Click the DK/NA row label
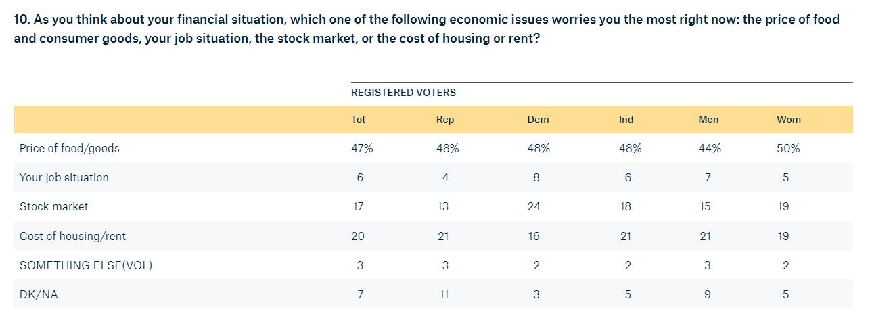The width and height of the screenshot is (870, 322). click(39, 295)
